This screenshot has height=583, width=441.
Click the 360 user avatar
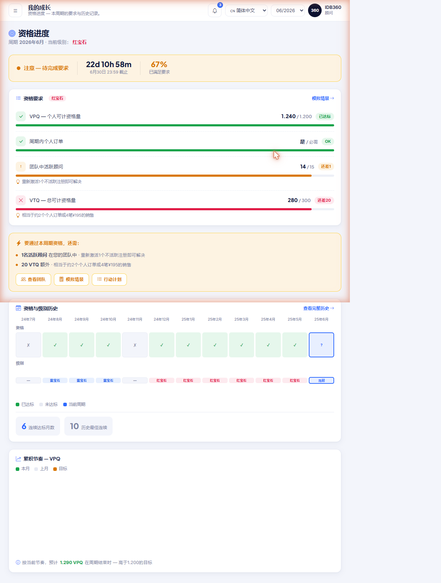[x=315, y=10]
